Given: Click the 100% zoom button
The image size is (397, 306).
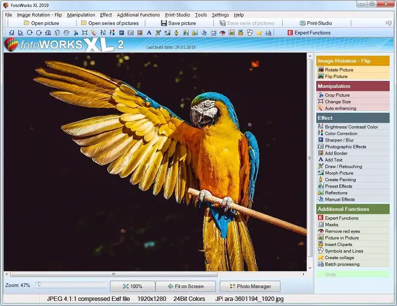Looking at the screenshot, I should (x=133, y=286).
